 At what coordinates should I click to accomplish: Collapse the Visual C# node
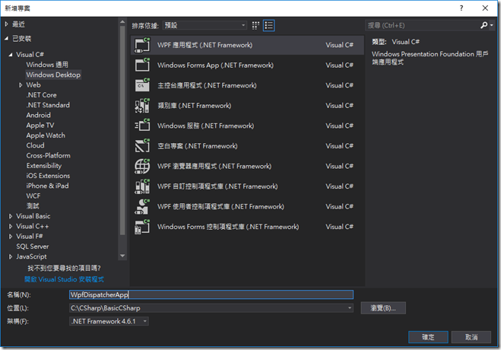point(11,55)
